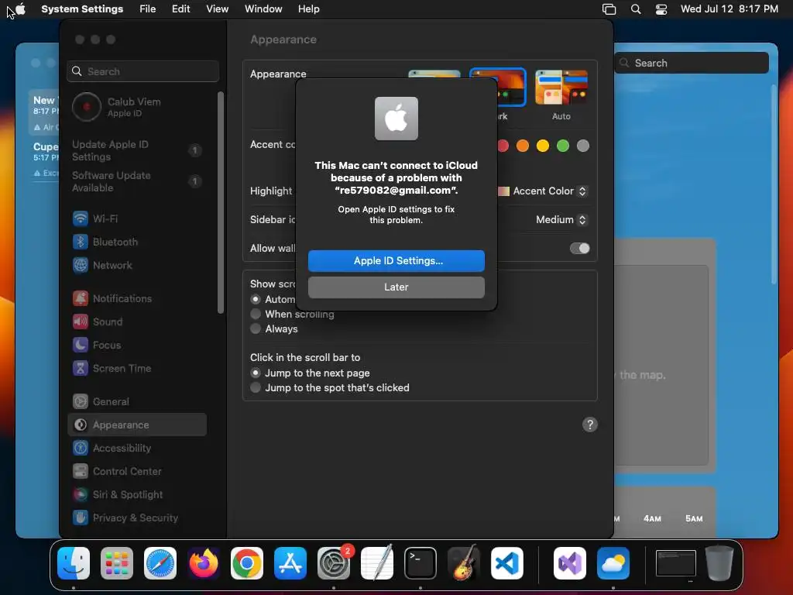Select When scrolling radio button

tap(256, 315)
